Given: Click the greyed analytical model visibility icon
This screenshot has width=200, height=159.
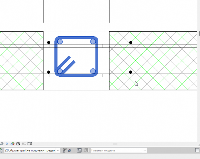Looking at the screenshot, I should pyautogui.click(x=24, y=144).
